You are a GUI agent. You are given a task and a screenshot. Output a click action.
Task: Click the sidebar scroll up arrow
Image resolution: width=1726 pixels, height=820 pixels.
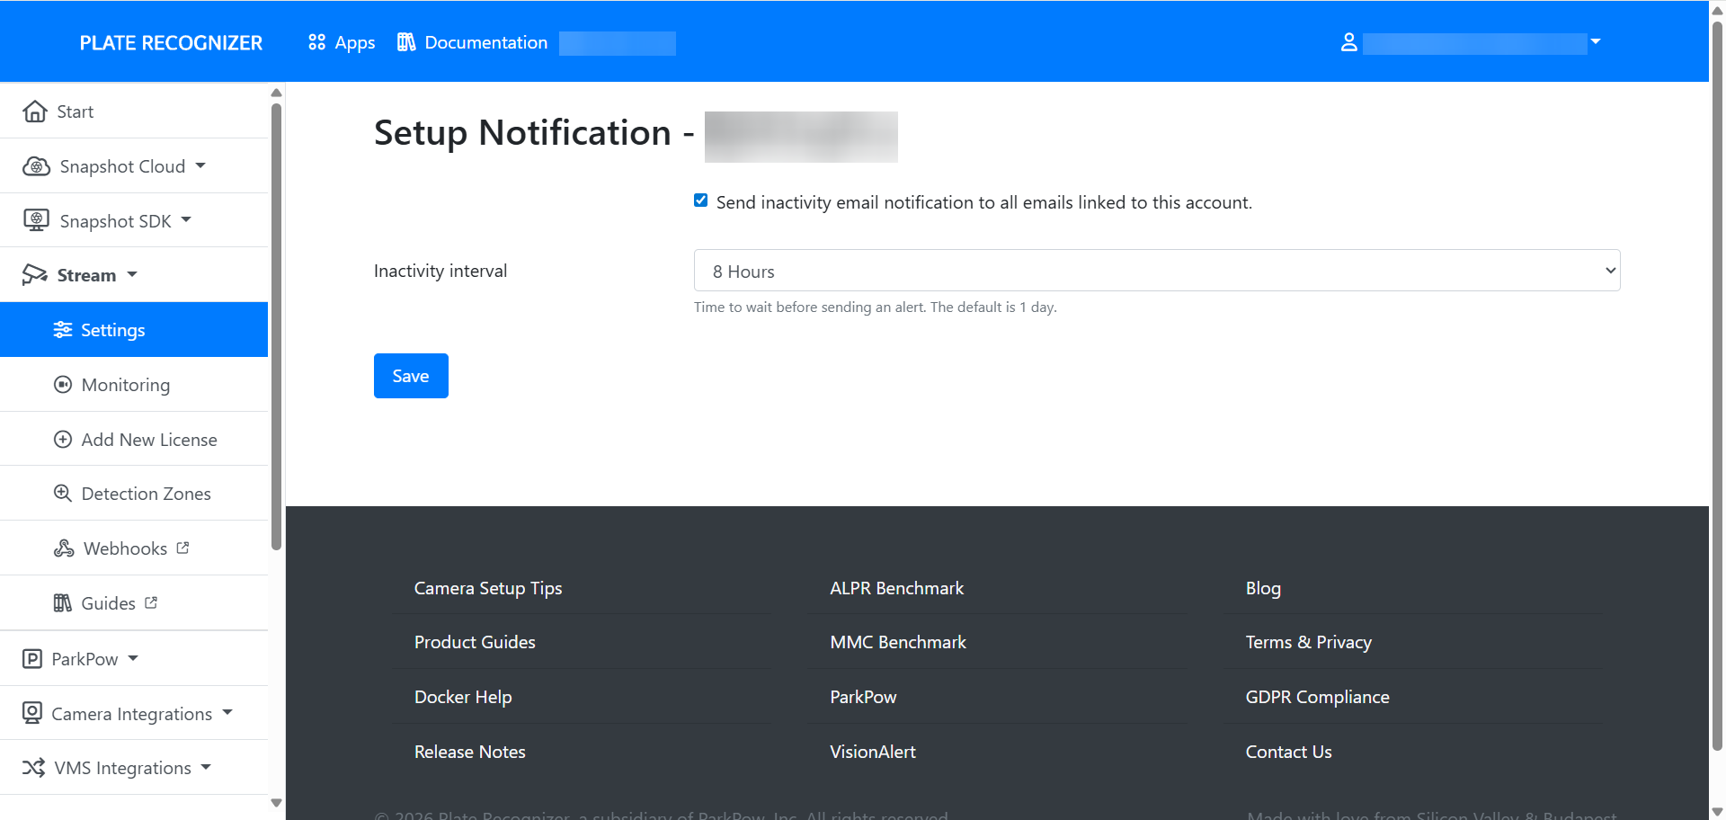pyautogui.click(x=276, y=93)
